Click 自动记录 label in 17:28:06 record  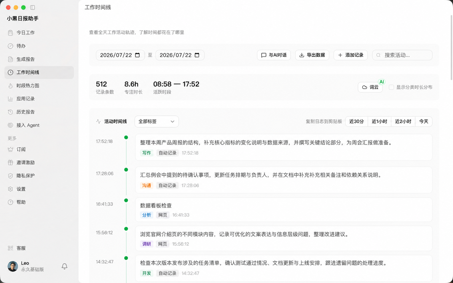tap(167, 185)
